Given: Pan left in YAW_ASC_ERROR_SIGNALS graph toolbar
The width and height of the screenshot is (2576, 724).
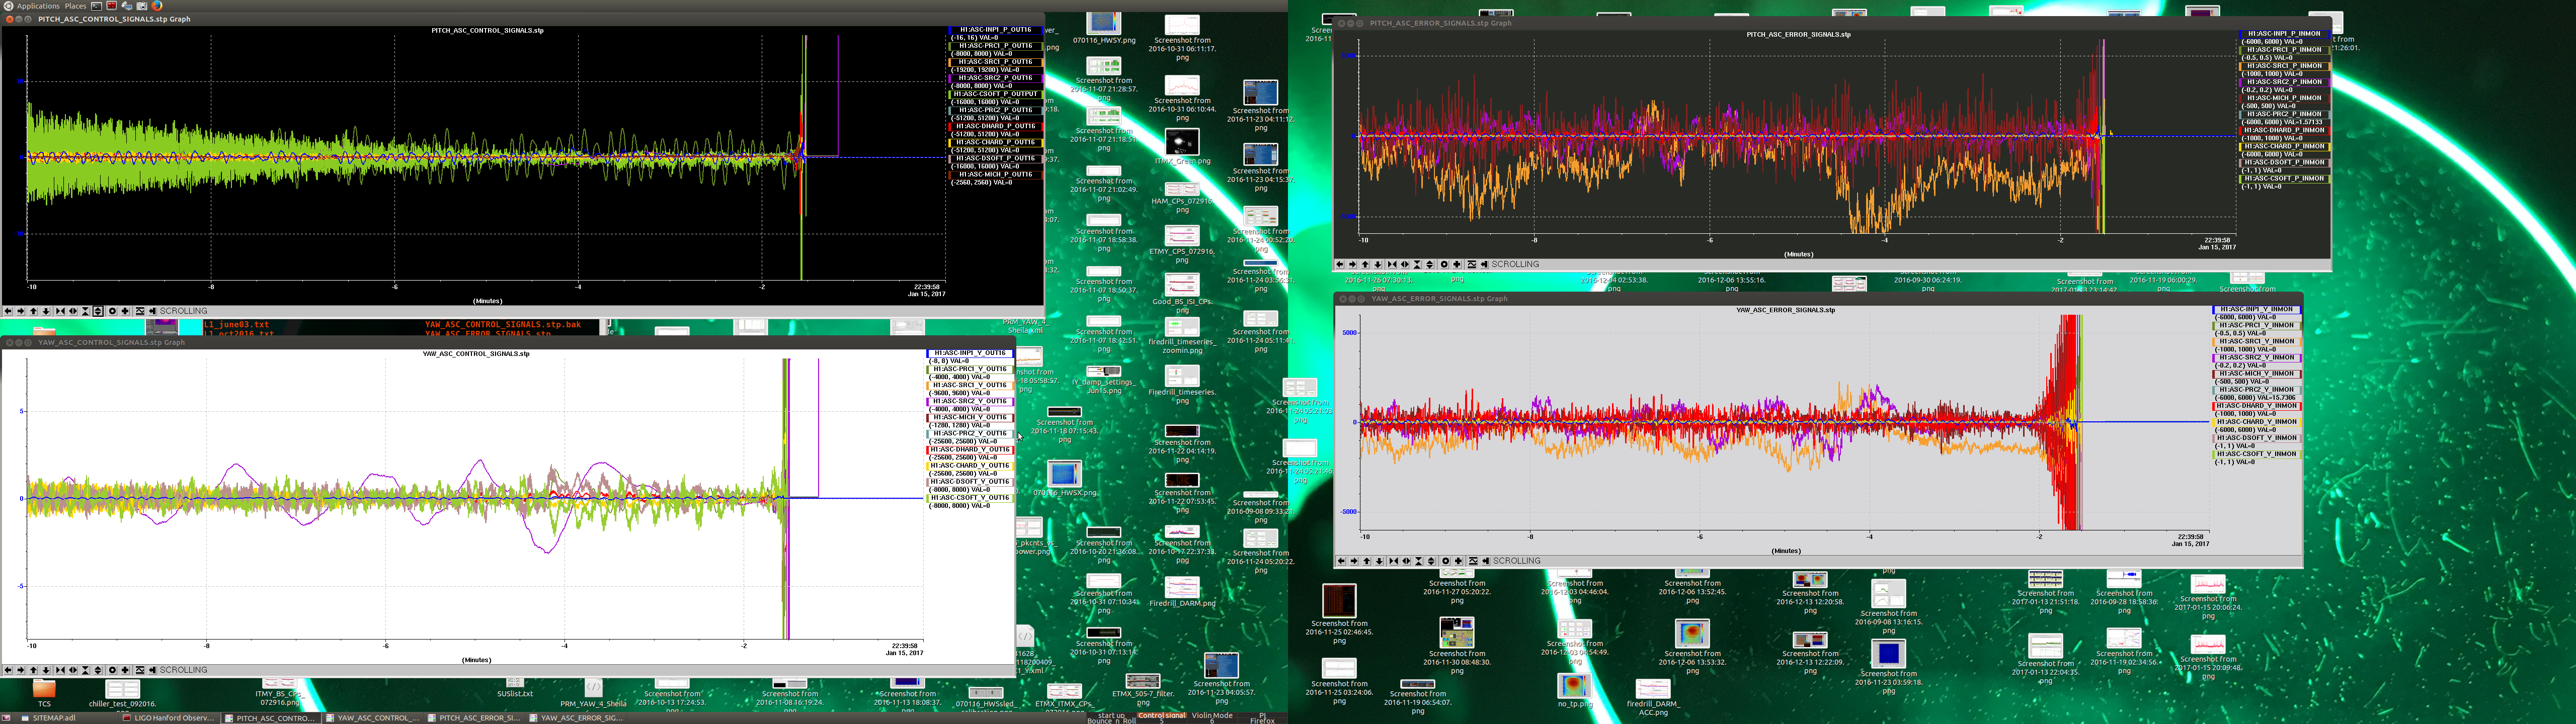Looking at the screenshot, I should pyautogui.click(x=1341, y=561).
